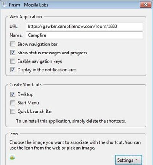
Task: Enable the Start Menu shortcut checkbox
Action: click(13, 103)
